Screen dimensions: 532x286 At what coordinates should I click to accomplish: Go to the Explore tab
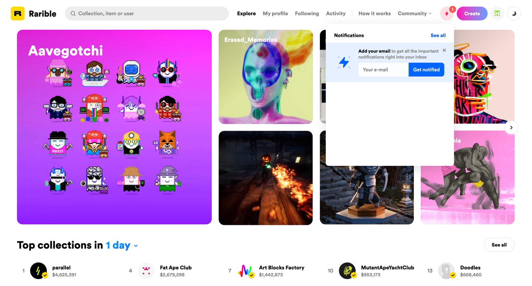[x=246, y=14]
